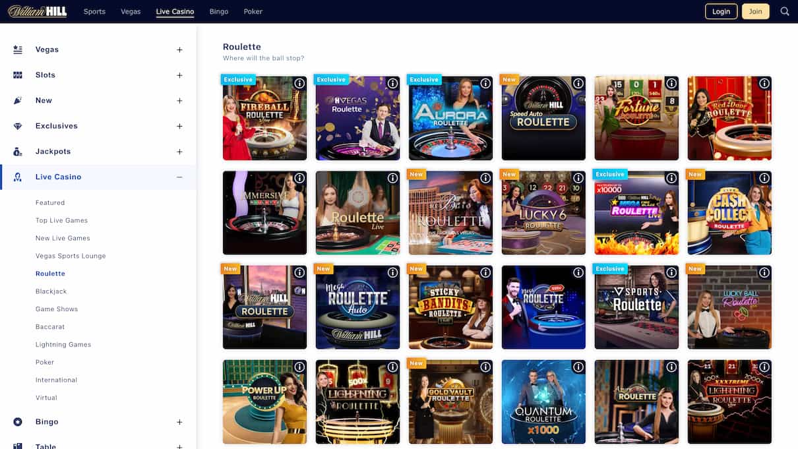The width and height of the screenshot is (798, 449).
Task: Expand the Exclusives sidebar section
Action: click(179, 126)
